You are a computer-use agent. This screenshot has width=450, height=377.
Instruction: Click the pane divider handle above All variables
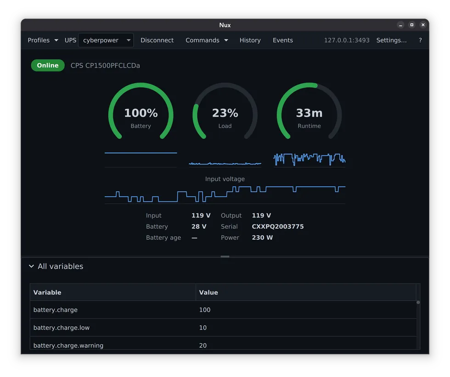[x=225, y=256]
